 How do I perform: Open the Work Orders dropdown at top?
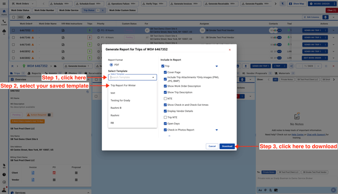coord(23,4)
